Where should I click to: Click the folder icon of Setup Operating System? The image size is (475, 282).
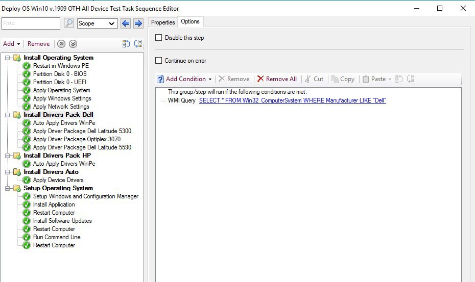[x=17, y=188]
